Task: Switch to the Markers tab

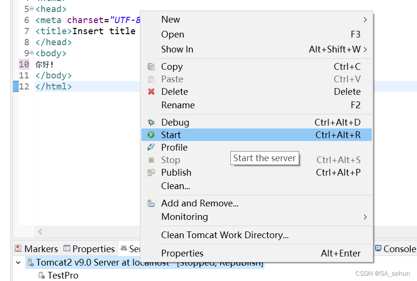Action: click(37, 249)
